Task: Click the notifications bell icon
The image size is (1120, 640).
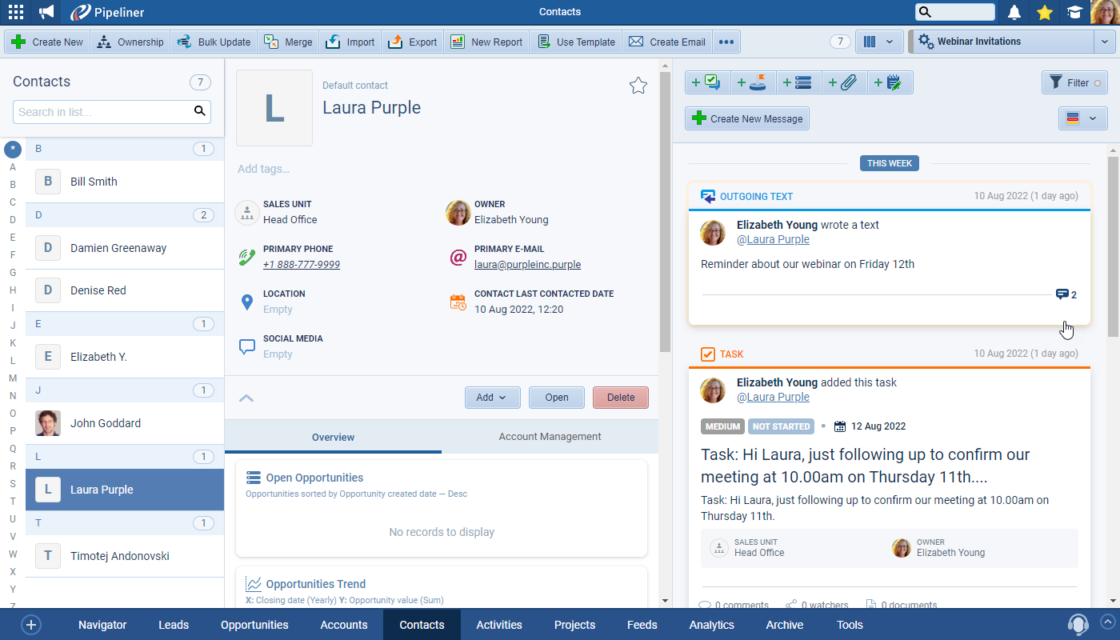Action: click(1014, 12)
